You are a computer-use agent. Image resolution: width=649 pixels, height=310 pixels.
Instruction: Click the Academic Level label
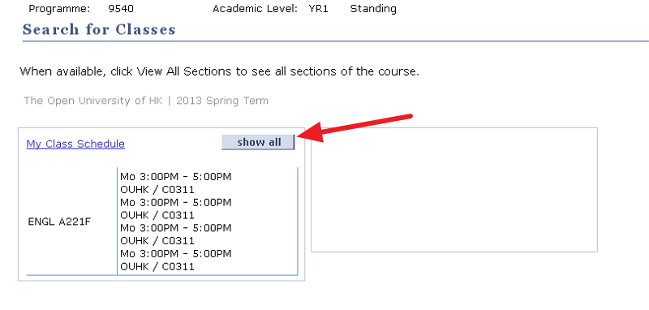click(x=255, y=9)
